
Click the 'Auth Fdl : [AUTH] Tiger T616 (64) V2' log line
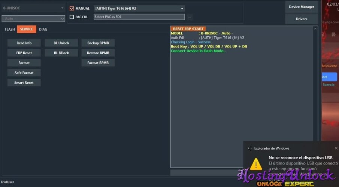(x=208, y=37)
